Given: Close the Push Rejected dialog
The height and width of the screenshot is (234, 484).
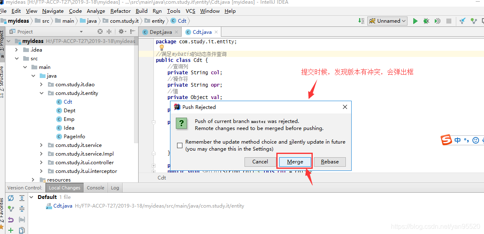Looking at the screenshot, I should [x=345, y=107].
